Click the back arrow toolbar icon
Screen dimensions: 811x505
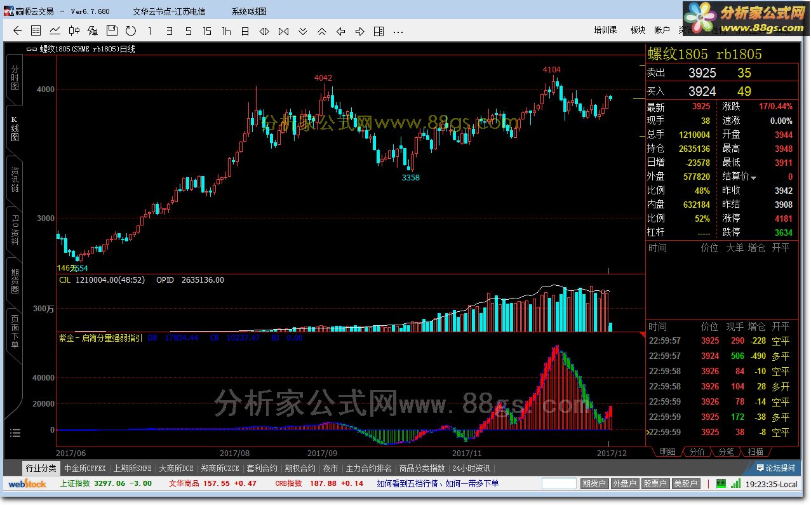17,30
